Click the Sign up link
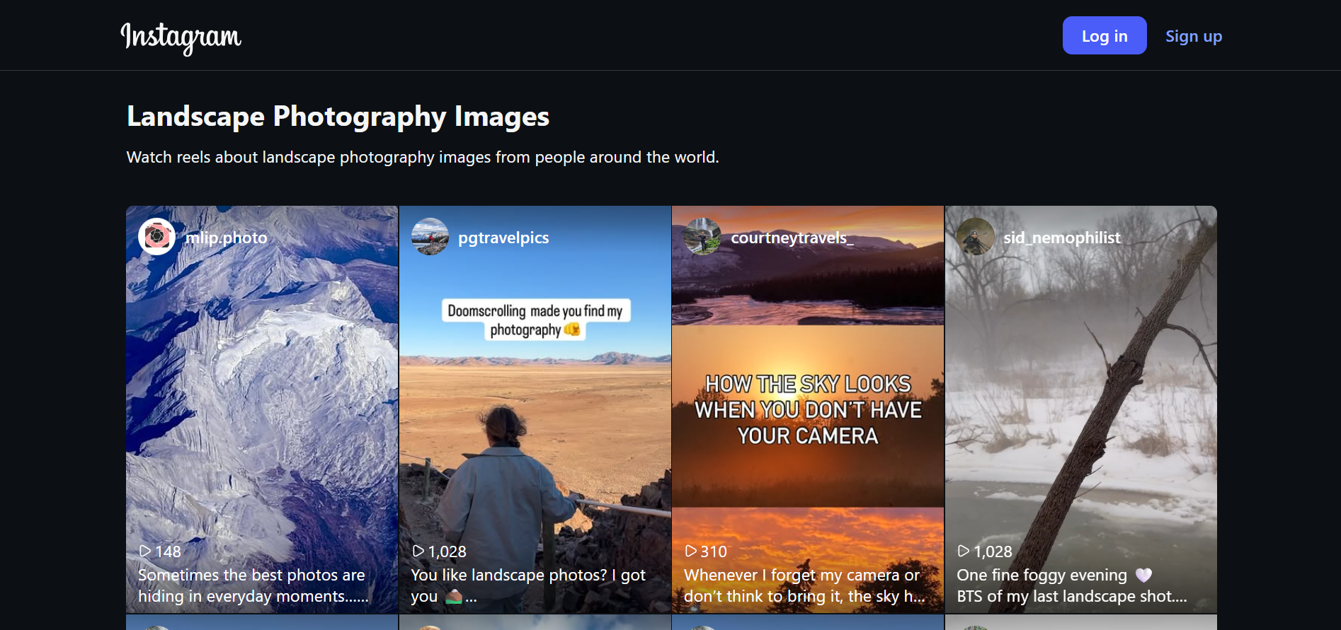Image resolution: width=1341 pixels, height=630 pixels. point(1194,36)
